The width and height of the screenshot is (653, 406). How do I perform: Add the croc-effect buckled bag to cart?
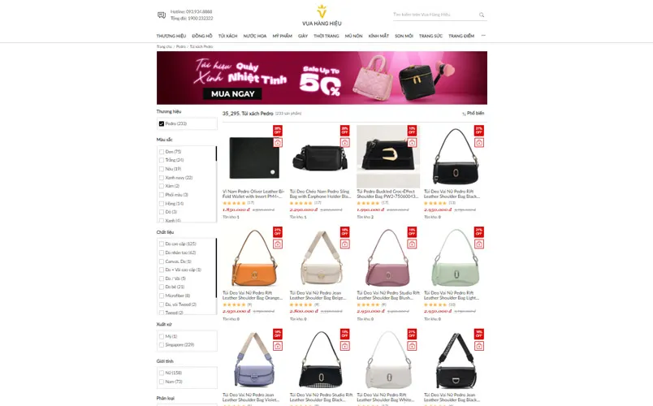412,142
